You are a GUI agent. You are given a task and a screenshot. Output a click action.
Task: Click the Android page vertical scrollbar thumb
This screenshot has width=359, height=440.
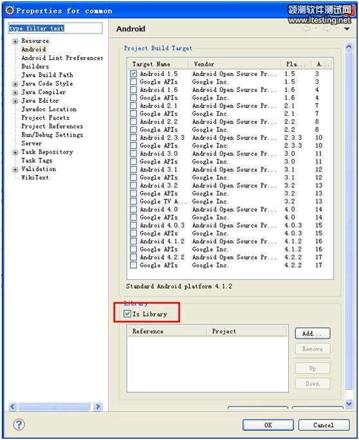click(x=349, y=221)
